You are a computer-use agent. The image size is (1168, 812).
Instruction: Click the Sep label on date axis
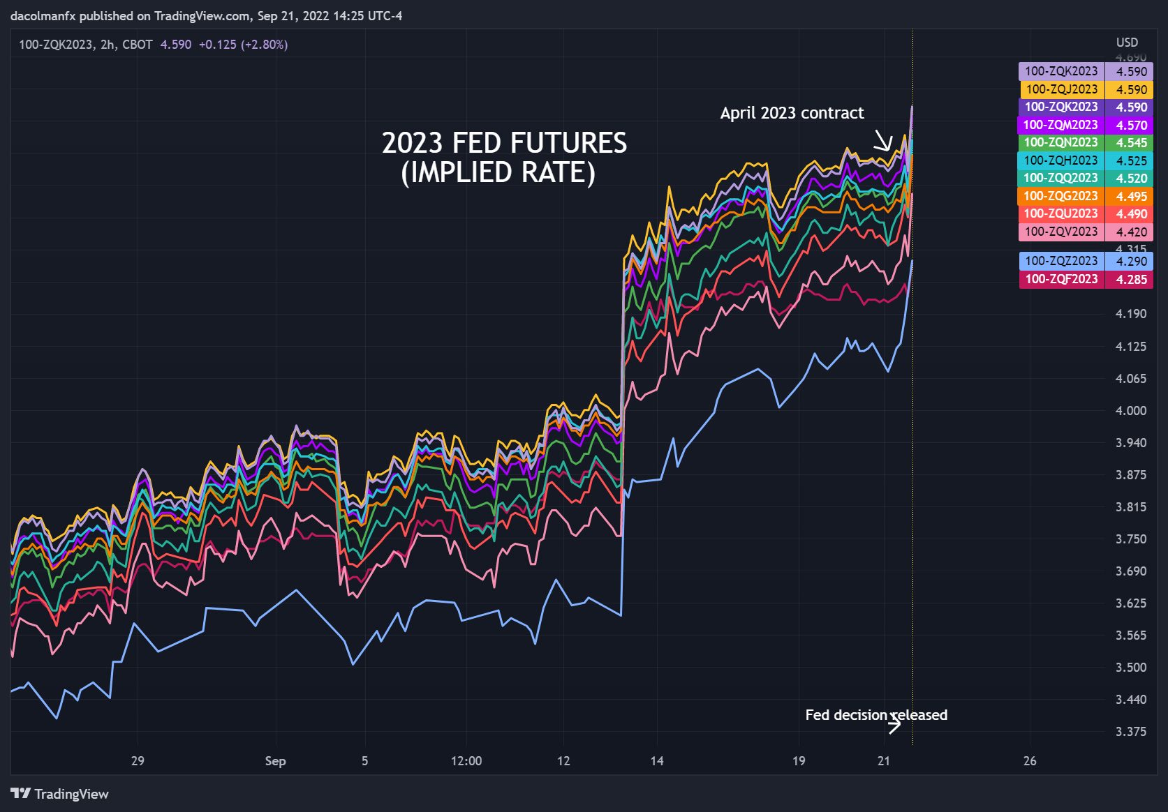click(275, 761)
